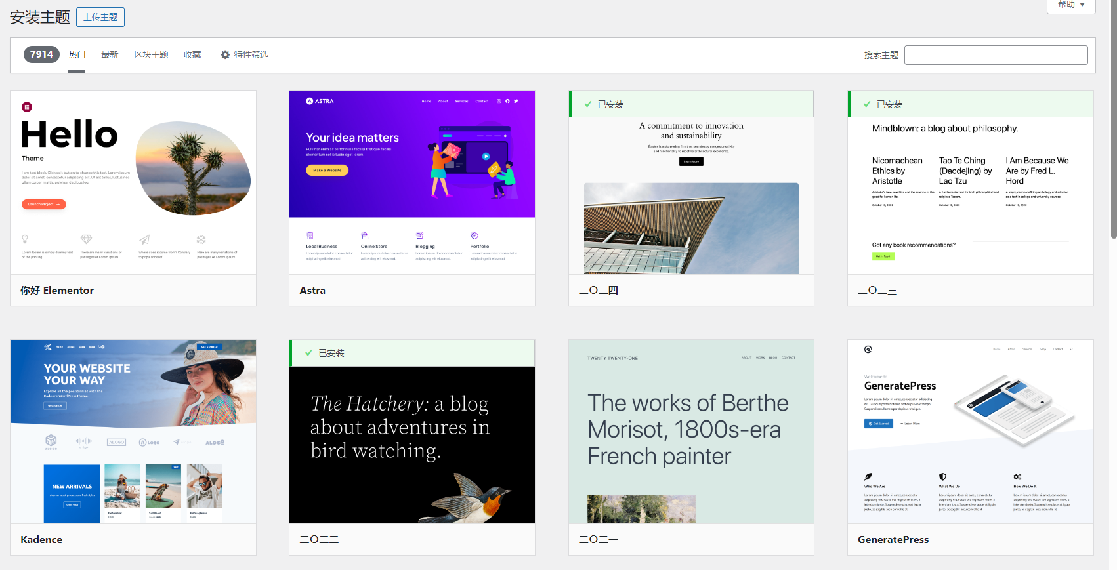Click the green checkmark on 二〇二三 theme

(867, 104)
